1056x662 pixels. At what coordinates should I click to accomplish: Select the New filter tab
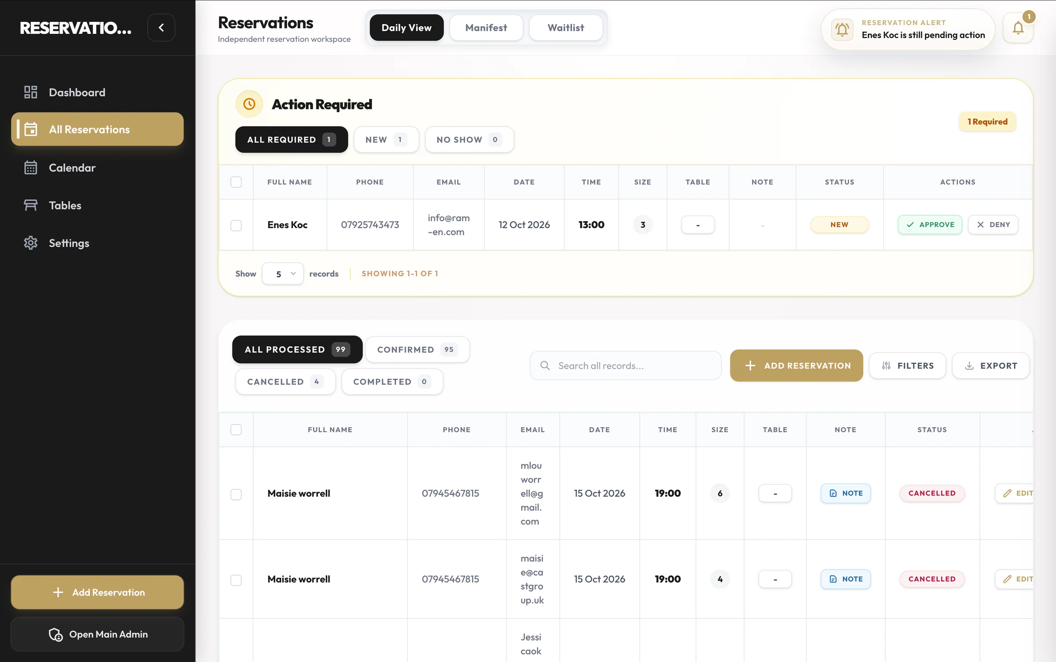(386, 139)
